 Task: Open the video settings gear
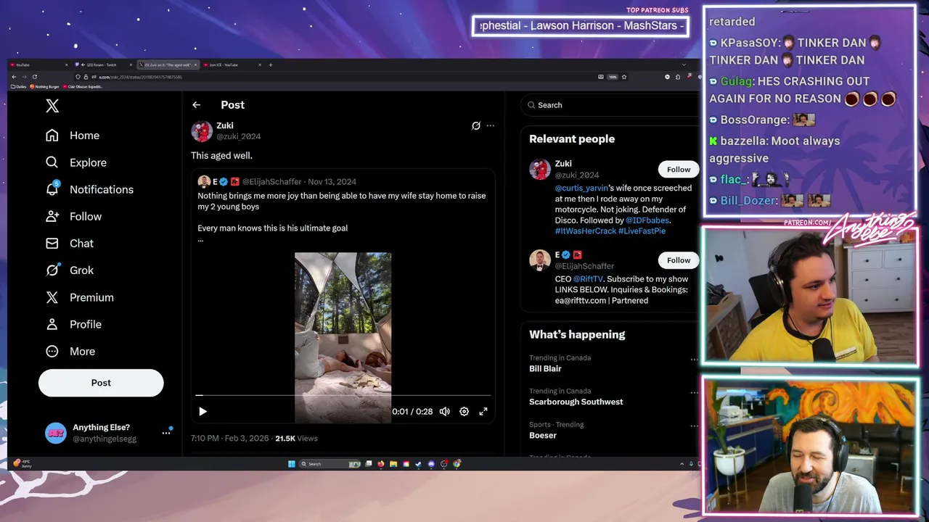(464, 412)
